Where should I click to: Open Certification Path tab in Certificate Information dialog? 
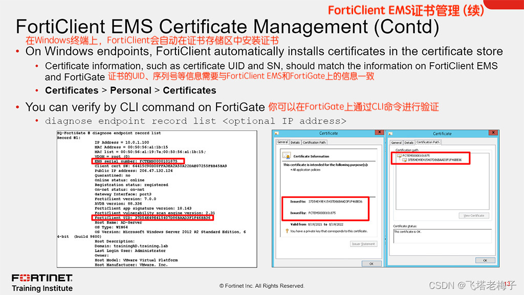pyautogui.click(x=314, y=142)
